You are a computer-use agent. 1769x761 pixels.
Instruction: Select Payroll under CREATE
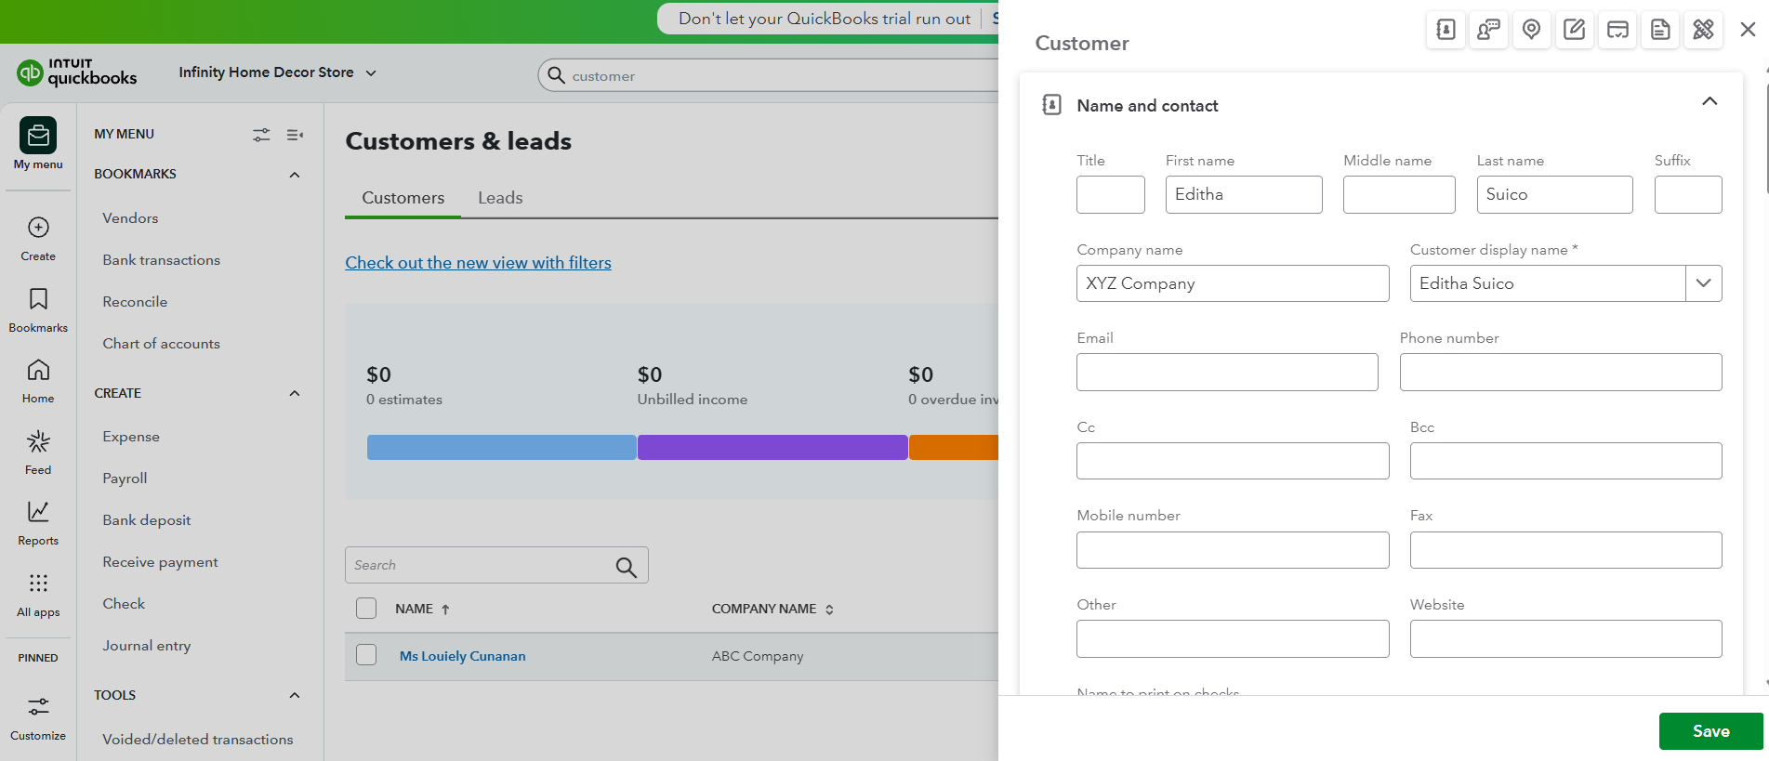pyautogui.click(x=125, y=479)
